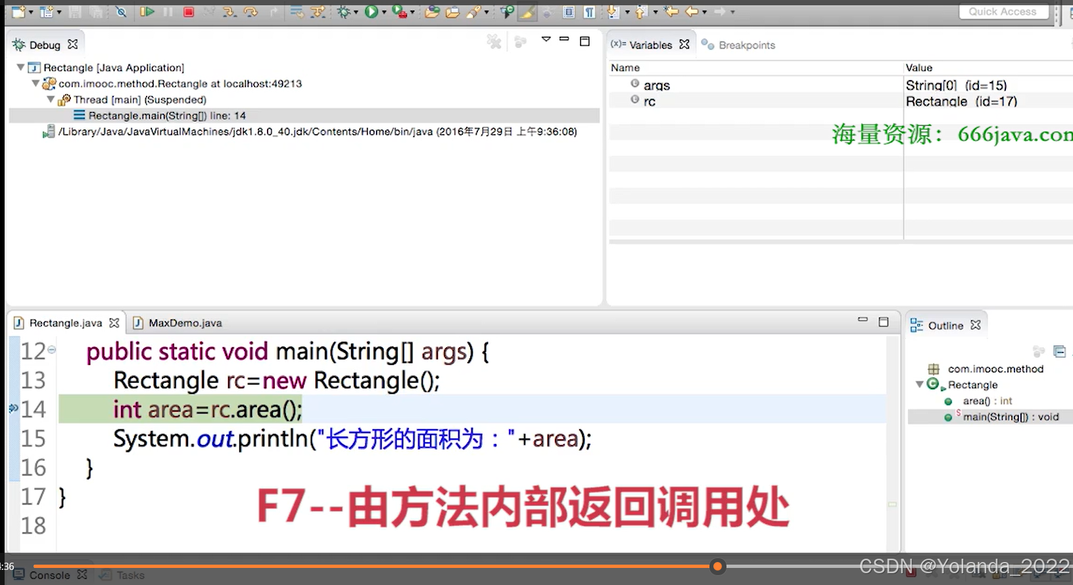Collapse the main method fold marker on line 12
The height and width of the screenshot is (585, 1073).
tap(51, 350)
